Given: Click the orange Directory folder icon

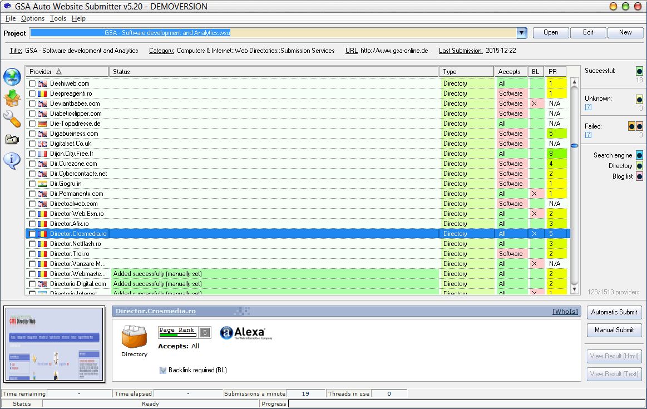Looking at the screenshot, I should point(134,337).
